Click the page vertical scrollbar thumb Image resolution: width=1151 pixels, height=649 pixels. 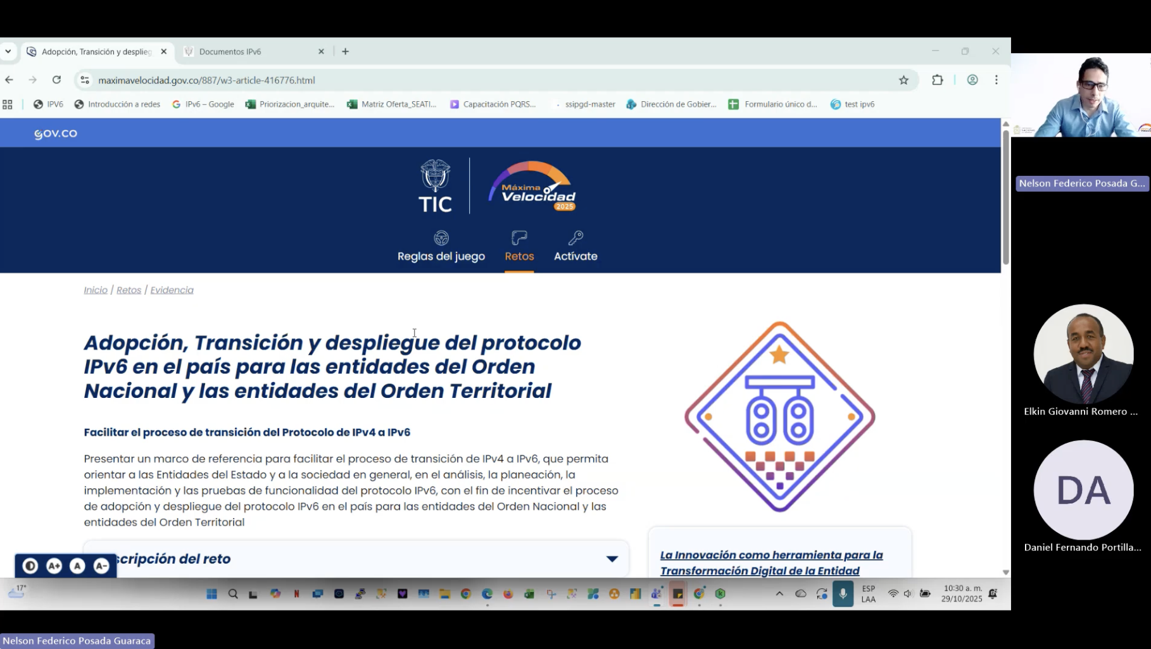coord(1005,196)
